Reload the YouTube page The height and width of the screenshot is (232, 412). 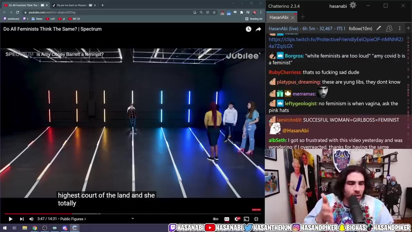pos(17,12)
